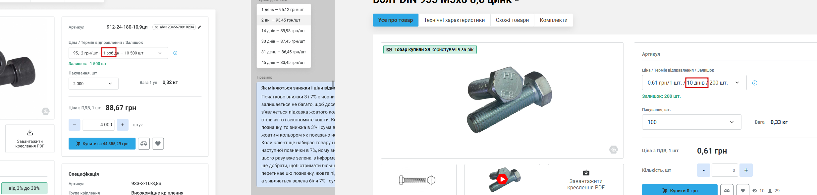Click the quantity field showing 4 000

pyautogui.click(x=98, y=125)
